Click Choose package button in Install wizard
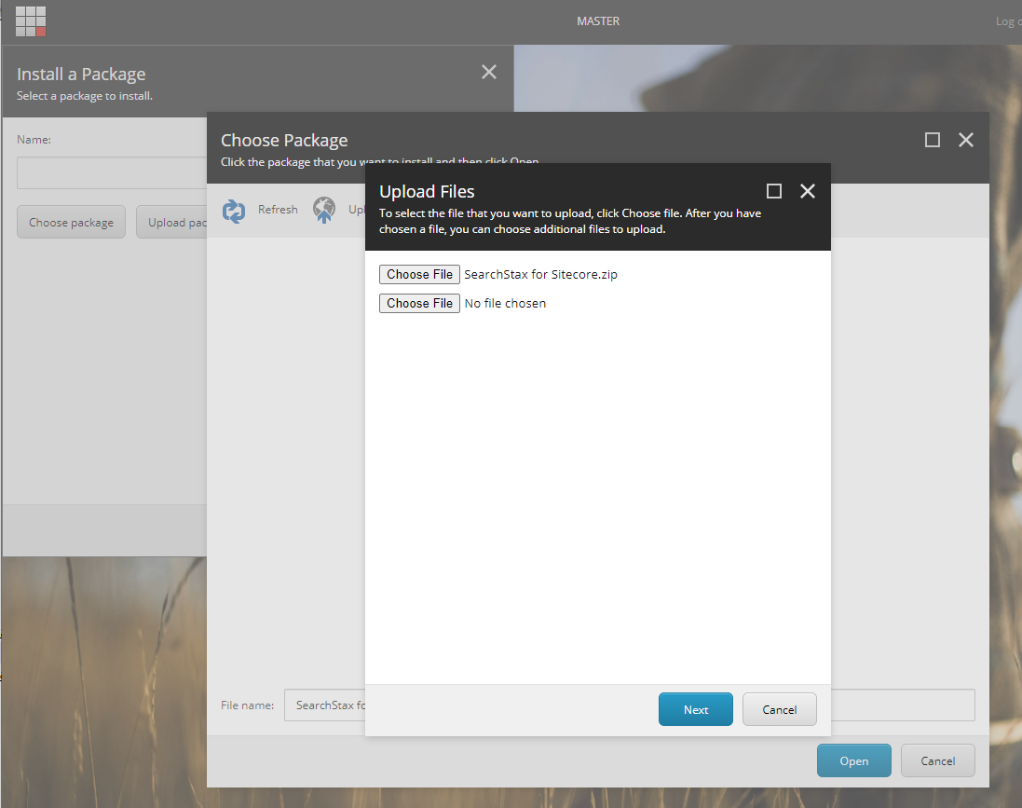 71,223
